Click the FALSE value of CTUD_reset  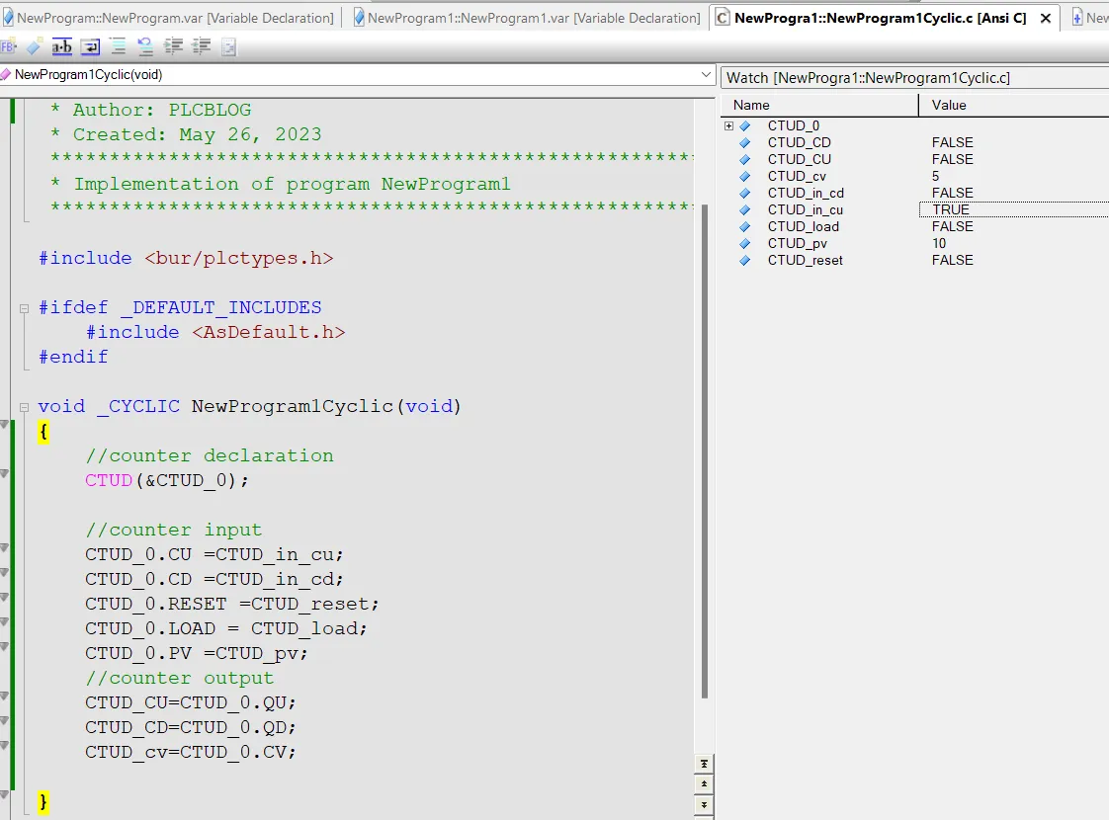click(x=952, y=260)
